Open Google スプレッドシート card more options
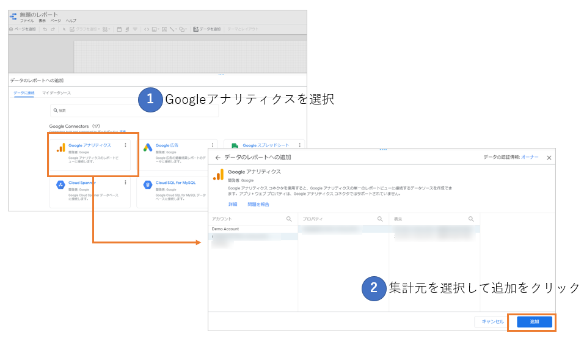This screenshot has height=344, width=584. coord(300,145)
